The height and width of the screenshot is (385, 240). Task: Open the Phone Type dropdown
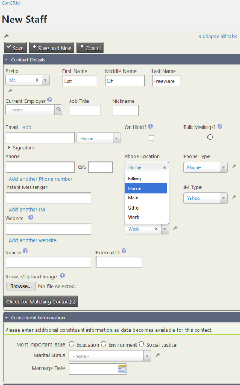[205, 167]
